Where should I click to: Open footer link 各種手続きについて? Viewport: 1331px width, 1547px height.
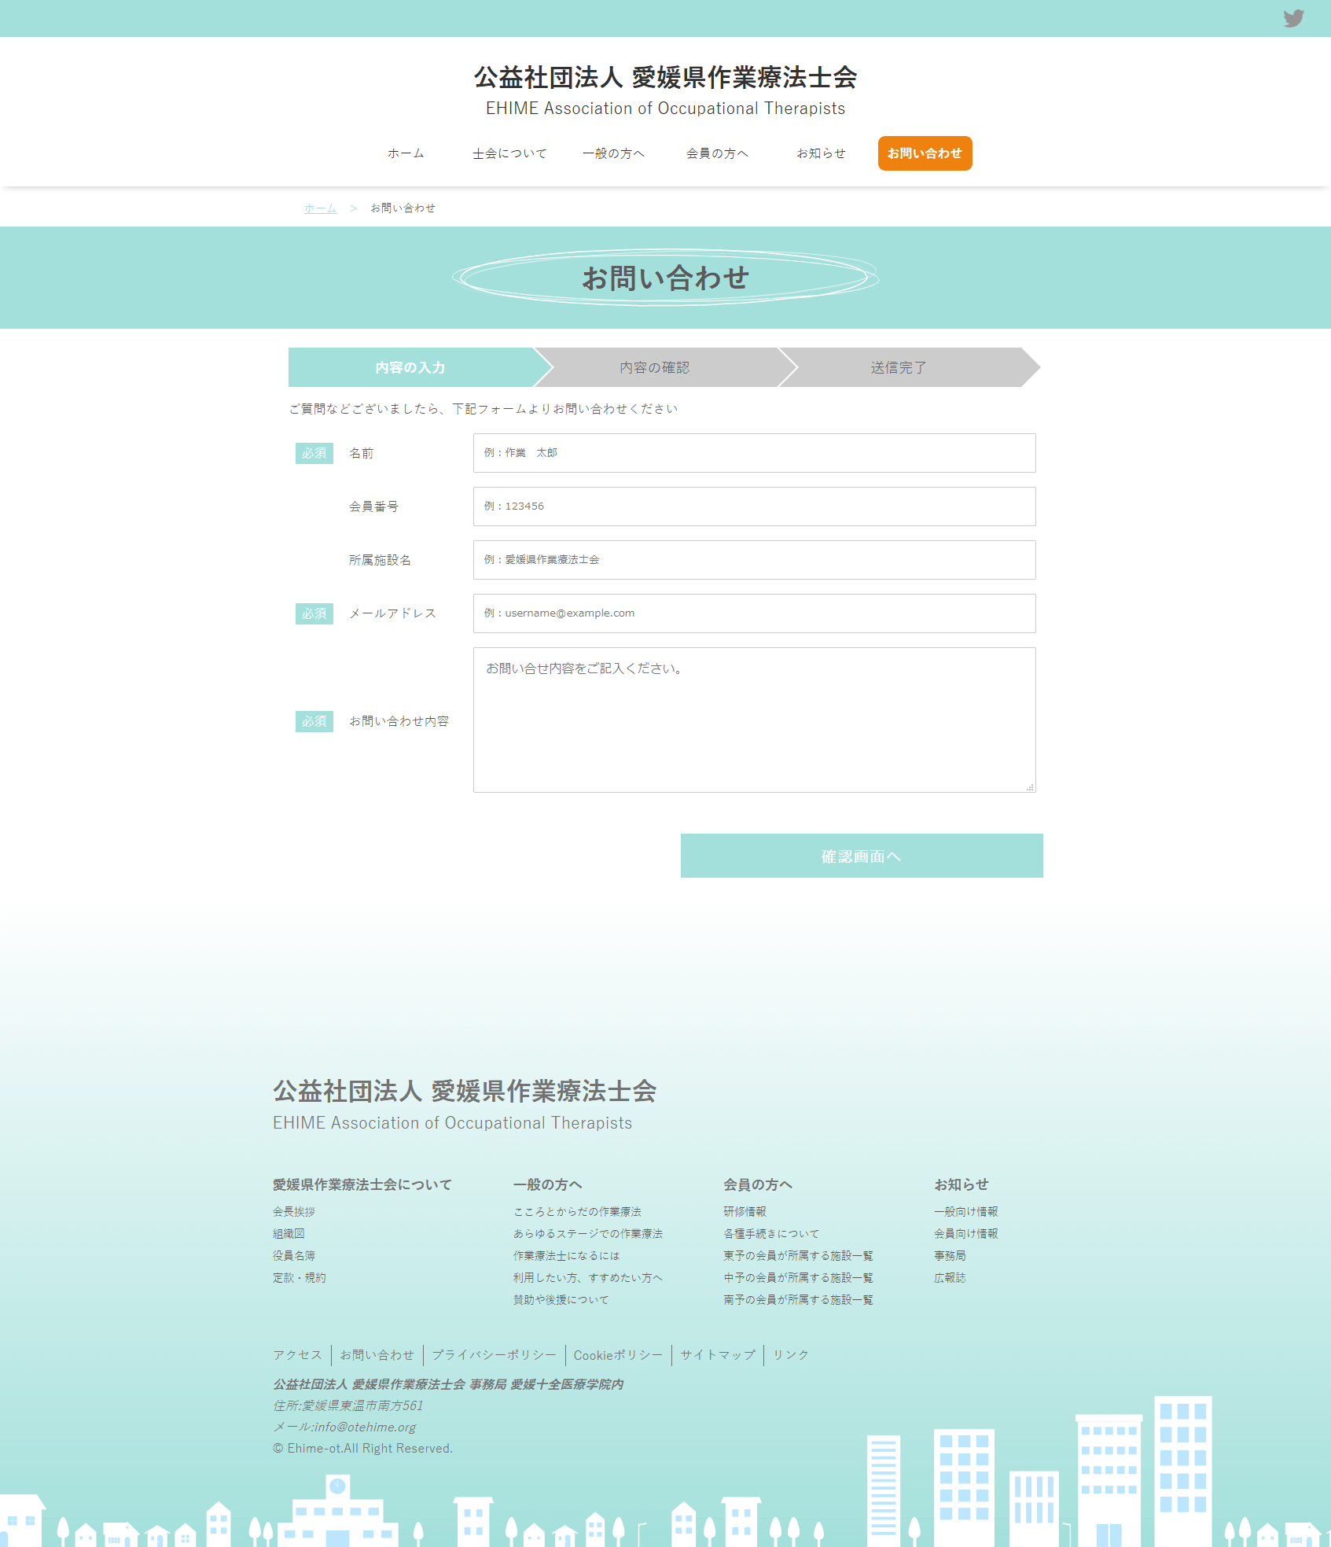coord(771,1234)
